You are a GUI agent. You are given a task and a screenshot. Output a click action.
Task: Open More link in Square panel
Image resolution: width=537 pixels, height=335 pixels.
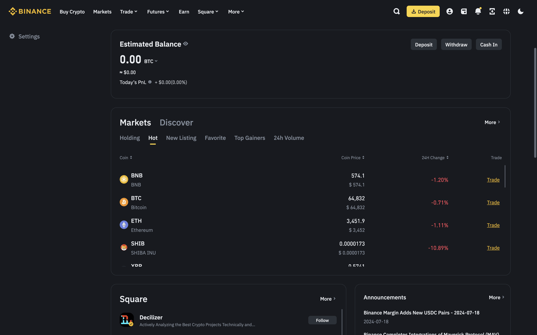(x=328, y=299)
